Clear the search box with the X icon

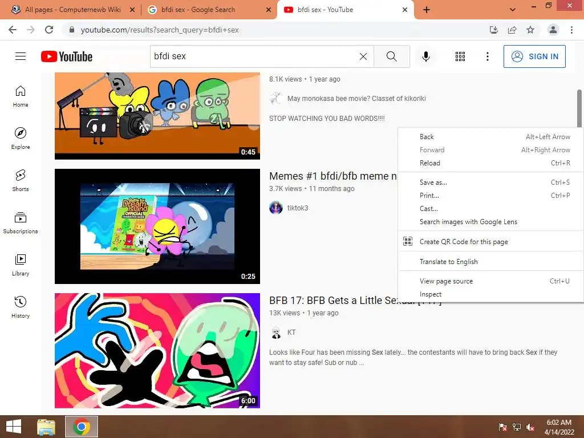click(x=363, y=56)
